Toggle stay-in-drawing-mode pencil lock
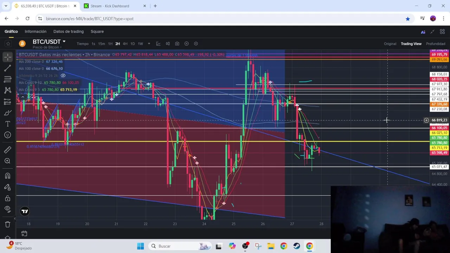This screenshot has height=253, width=450. click(x=8, y=187)
